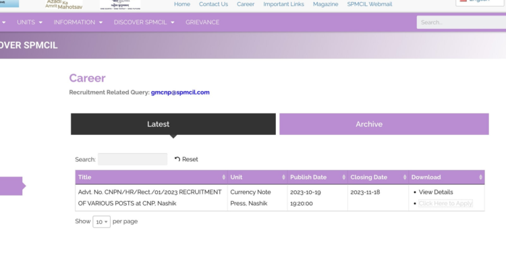Expand the UNITS menu
Viewport: 506px width, 253px height.
pyautogui.click(x=30, y=22)
